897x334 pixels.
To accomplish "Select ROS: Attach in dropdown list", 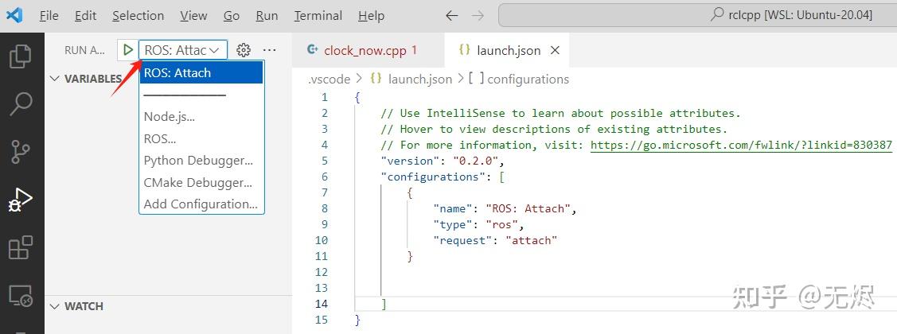I will pyautogui.click(x=201, y=72).
